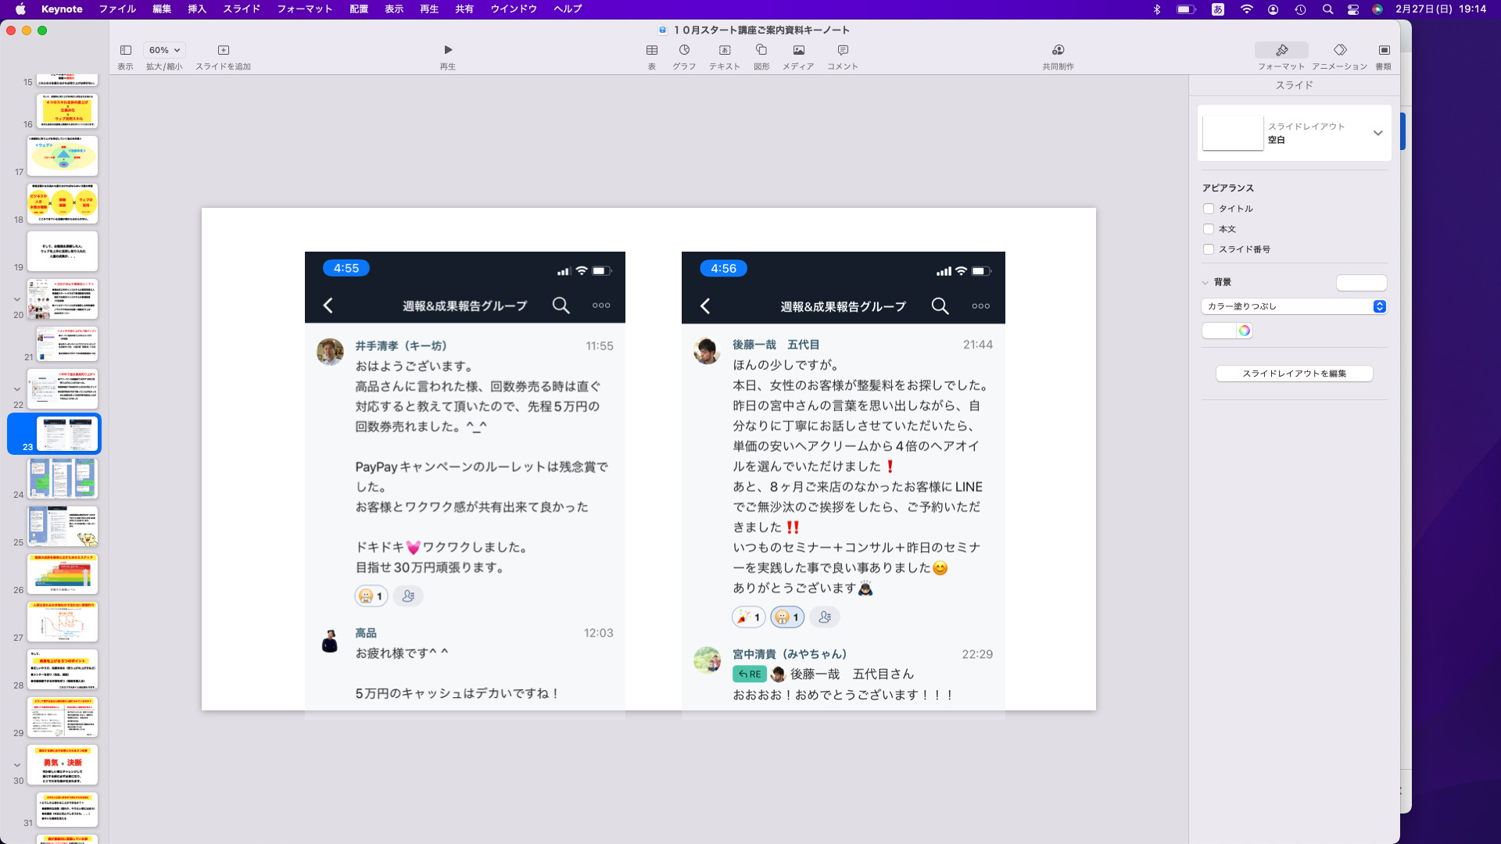The width and height of the screenshot is (1501, 844).
Task: Select slide 18 thumbnail
Action: pos(63,203)
